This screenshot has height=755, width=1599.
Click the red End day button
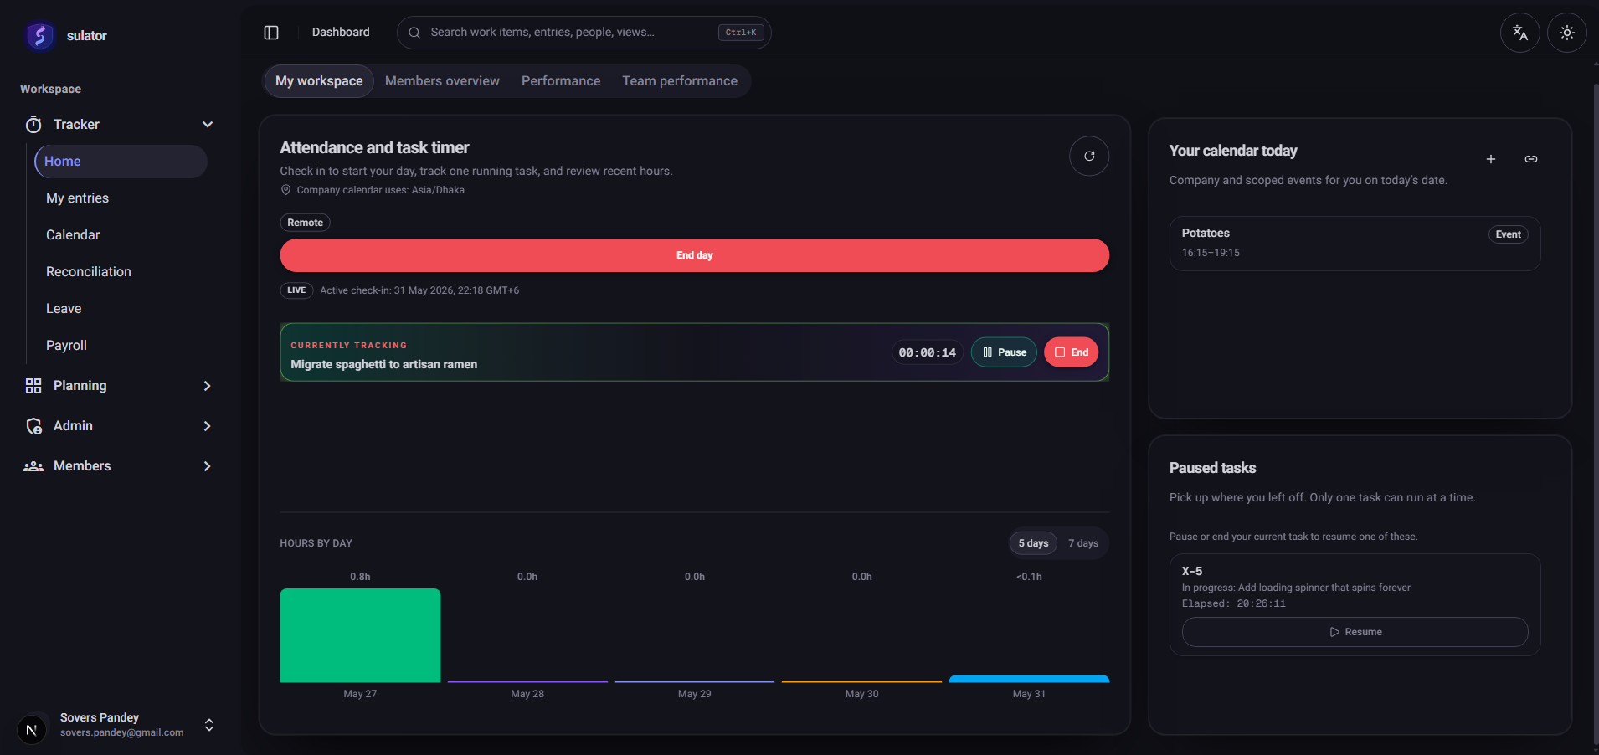click(694, 255)
